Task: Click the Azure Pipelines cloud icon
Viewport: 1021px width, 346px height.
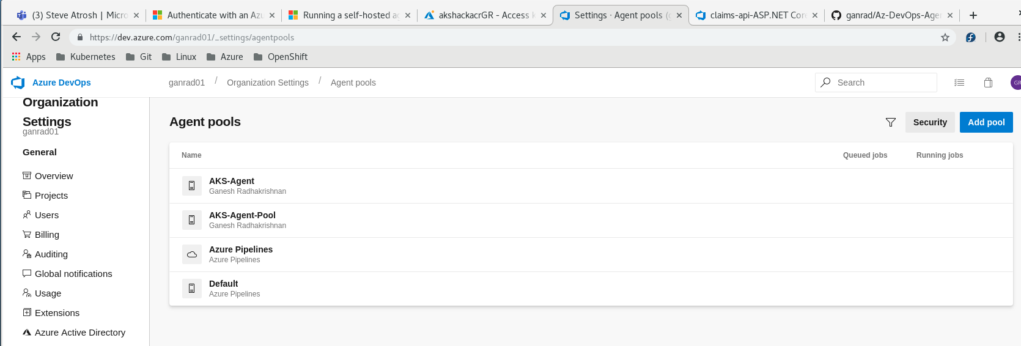Action: coord(192,254)
